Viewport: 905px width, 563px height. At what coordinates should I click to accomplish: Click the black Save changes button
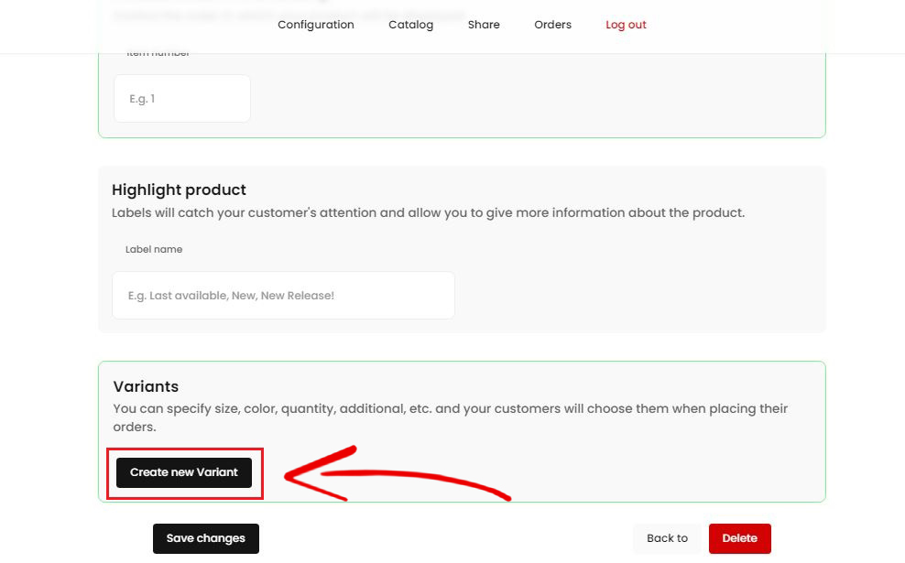206,538
